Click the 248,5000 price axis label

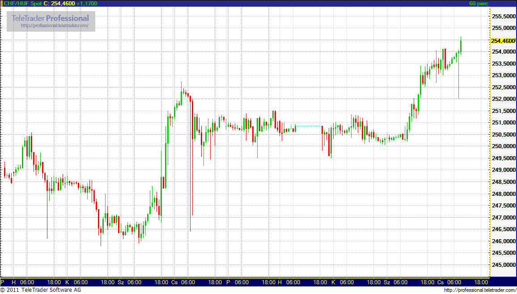503,182
